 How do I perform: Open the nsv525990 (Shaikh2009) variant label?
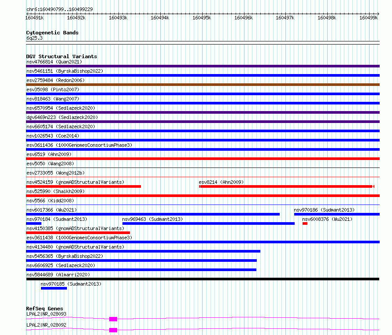point(55,191)
